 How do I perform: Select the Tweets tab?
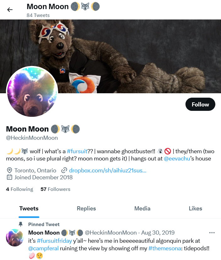(29, 209)
